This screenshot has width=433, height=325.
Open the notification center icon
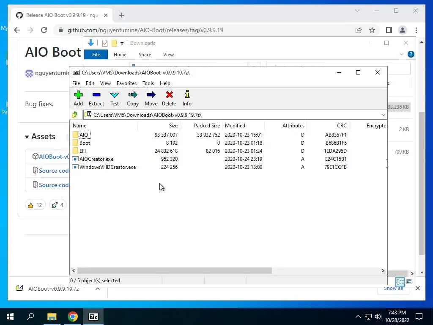(419, 317)
